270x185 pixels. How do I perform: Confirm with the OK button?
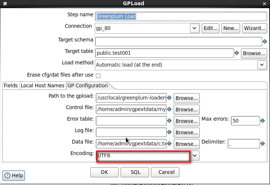(x=104, y=172)
